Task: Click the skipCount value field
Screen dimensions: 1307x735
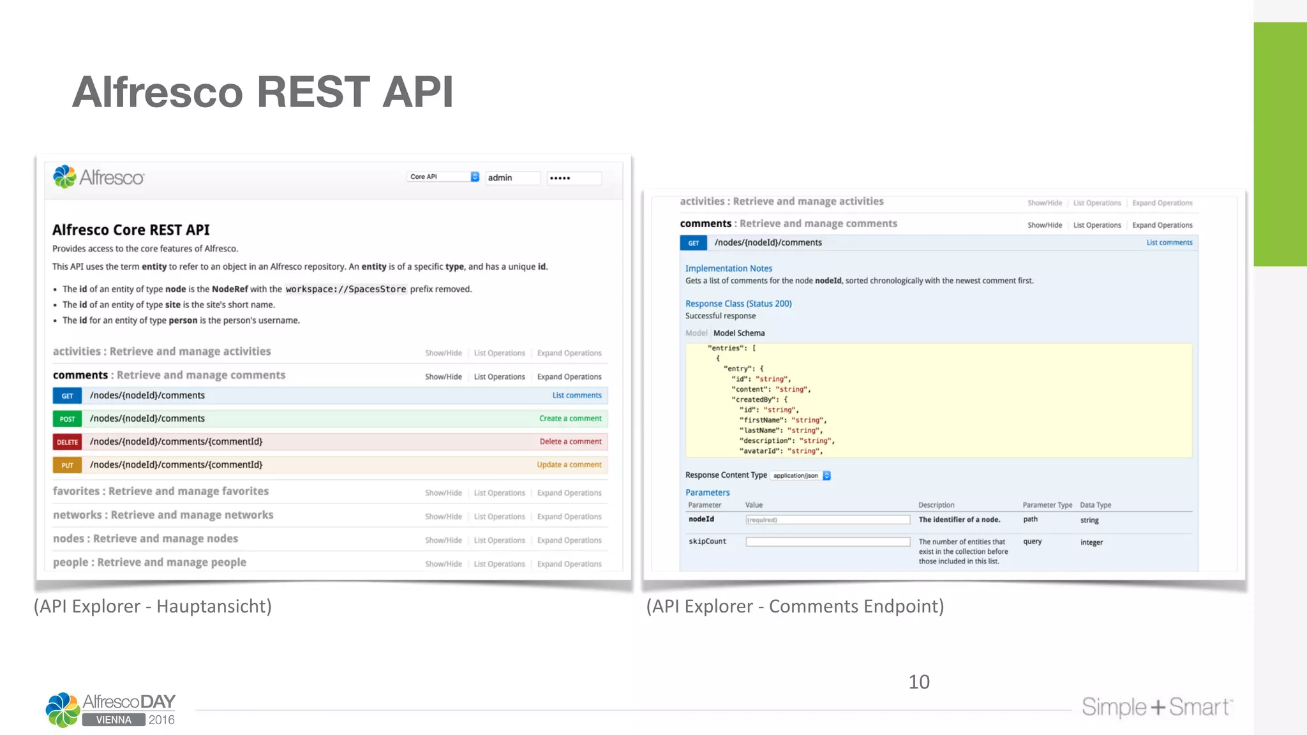Action: coord(828,542)
